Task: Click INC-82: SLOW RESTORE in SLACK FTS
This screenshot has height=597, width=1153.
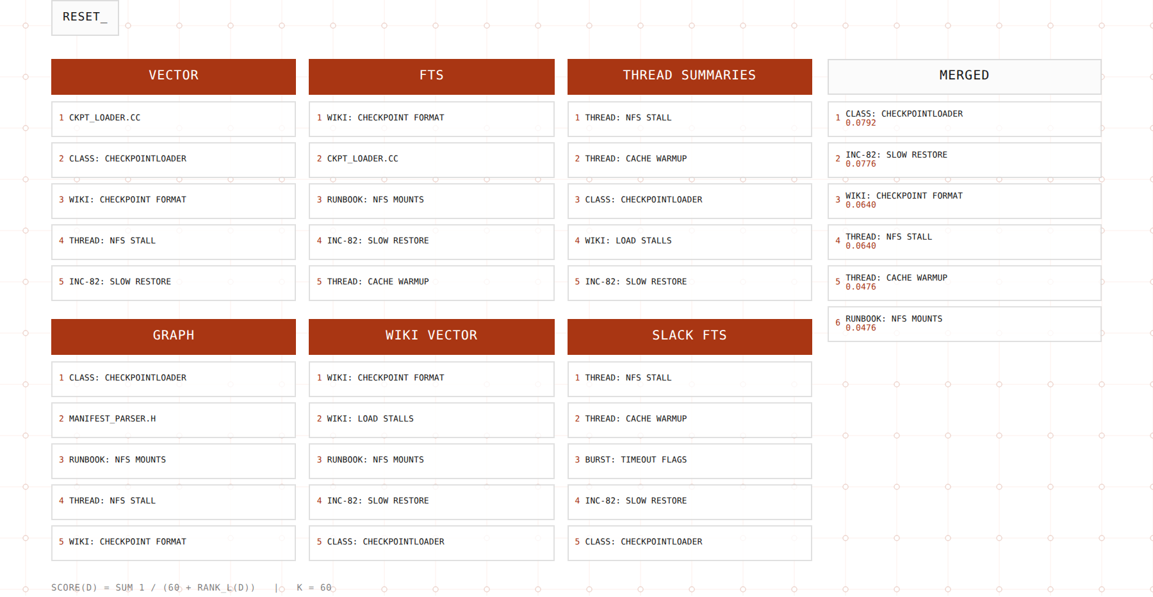Action: click(x=690, y=502)
